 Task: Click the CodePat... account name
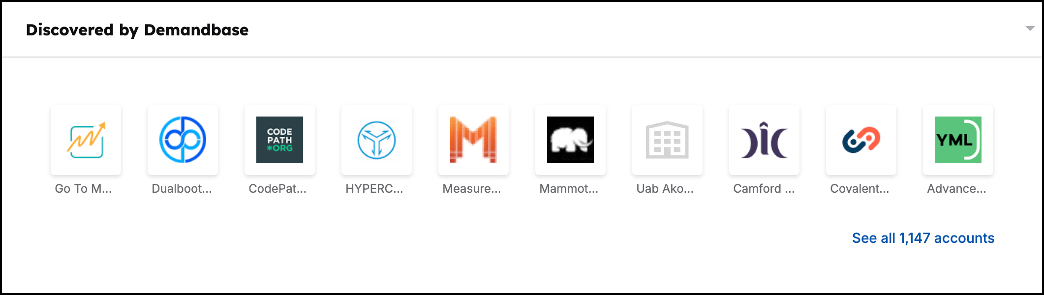279,188
